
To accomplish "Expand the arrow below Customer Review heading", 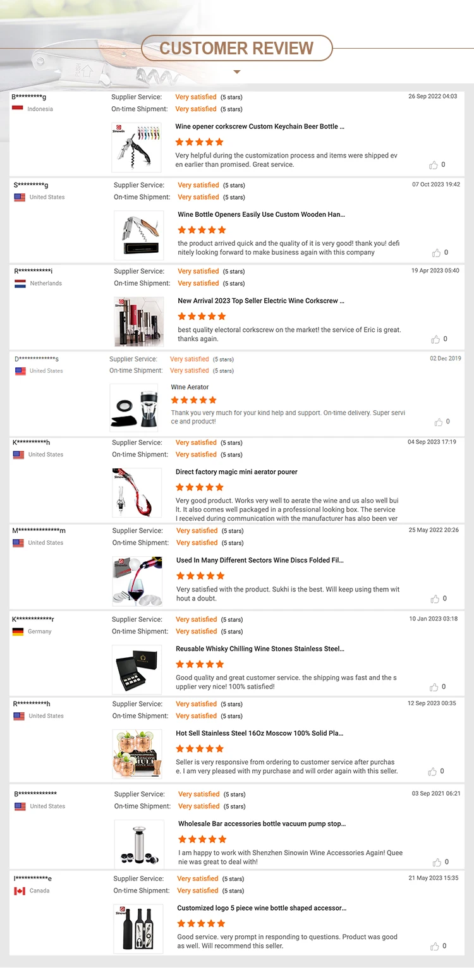I will [237, 72].
